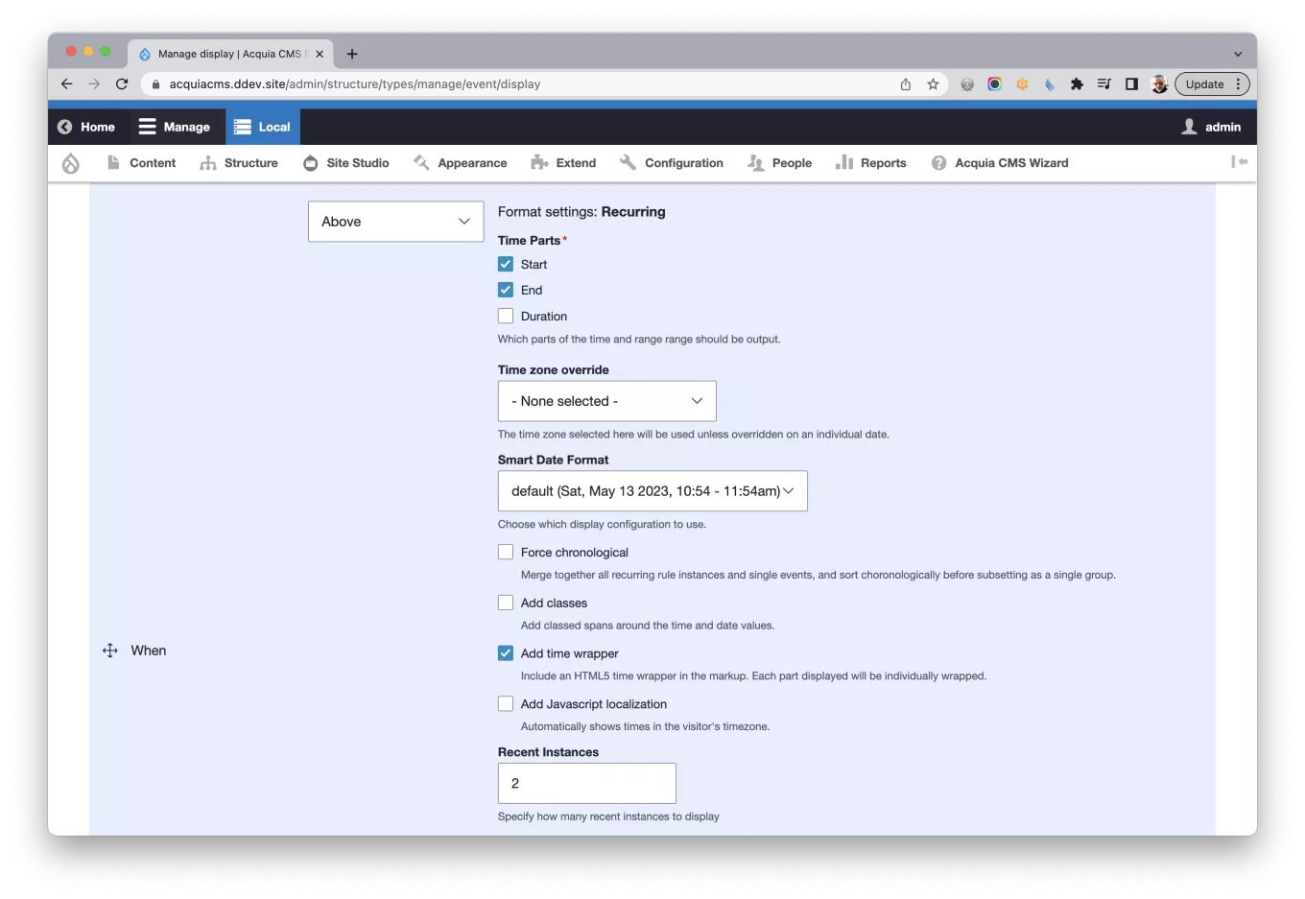The width and height of the screenshot is (1305, 899).
Task: Uncheck the Start time part checkbox
Action: (506, 264)
